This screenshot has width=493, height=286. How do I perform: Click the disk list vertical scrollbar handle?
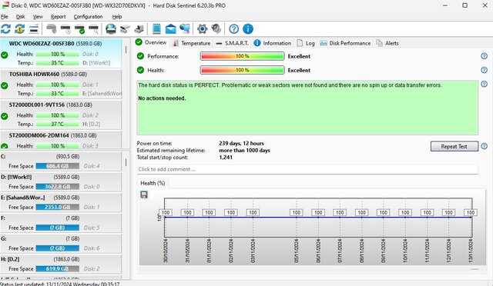[x=126, y=50]
